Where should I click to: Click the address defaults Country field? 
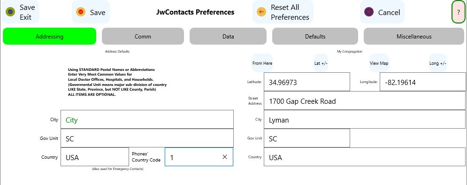pos(95,157)
